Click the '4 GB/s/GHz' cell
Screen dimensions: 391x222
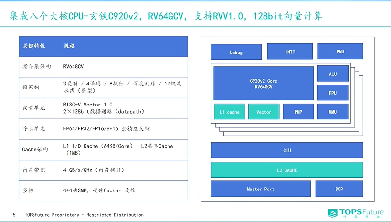94,170
